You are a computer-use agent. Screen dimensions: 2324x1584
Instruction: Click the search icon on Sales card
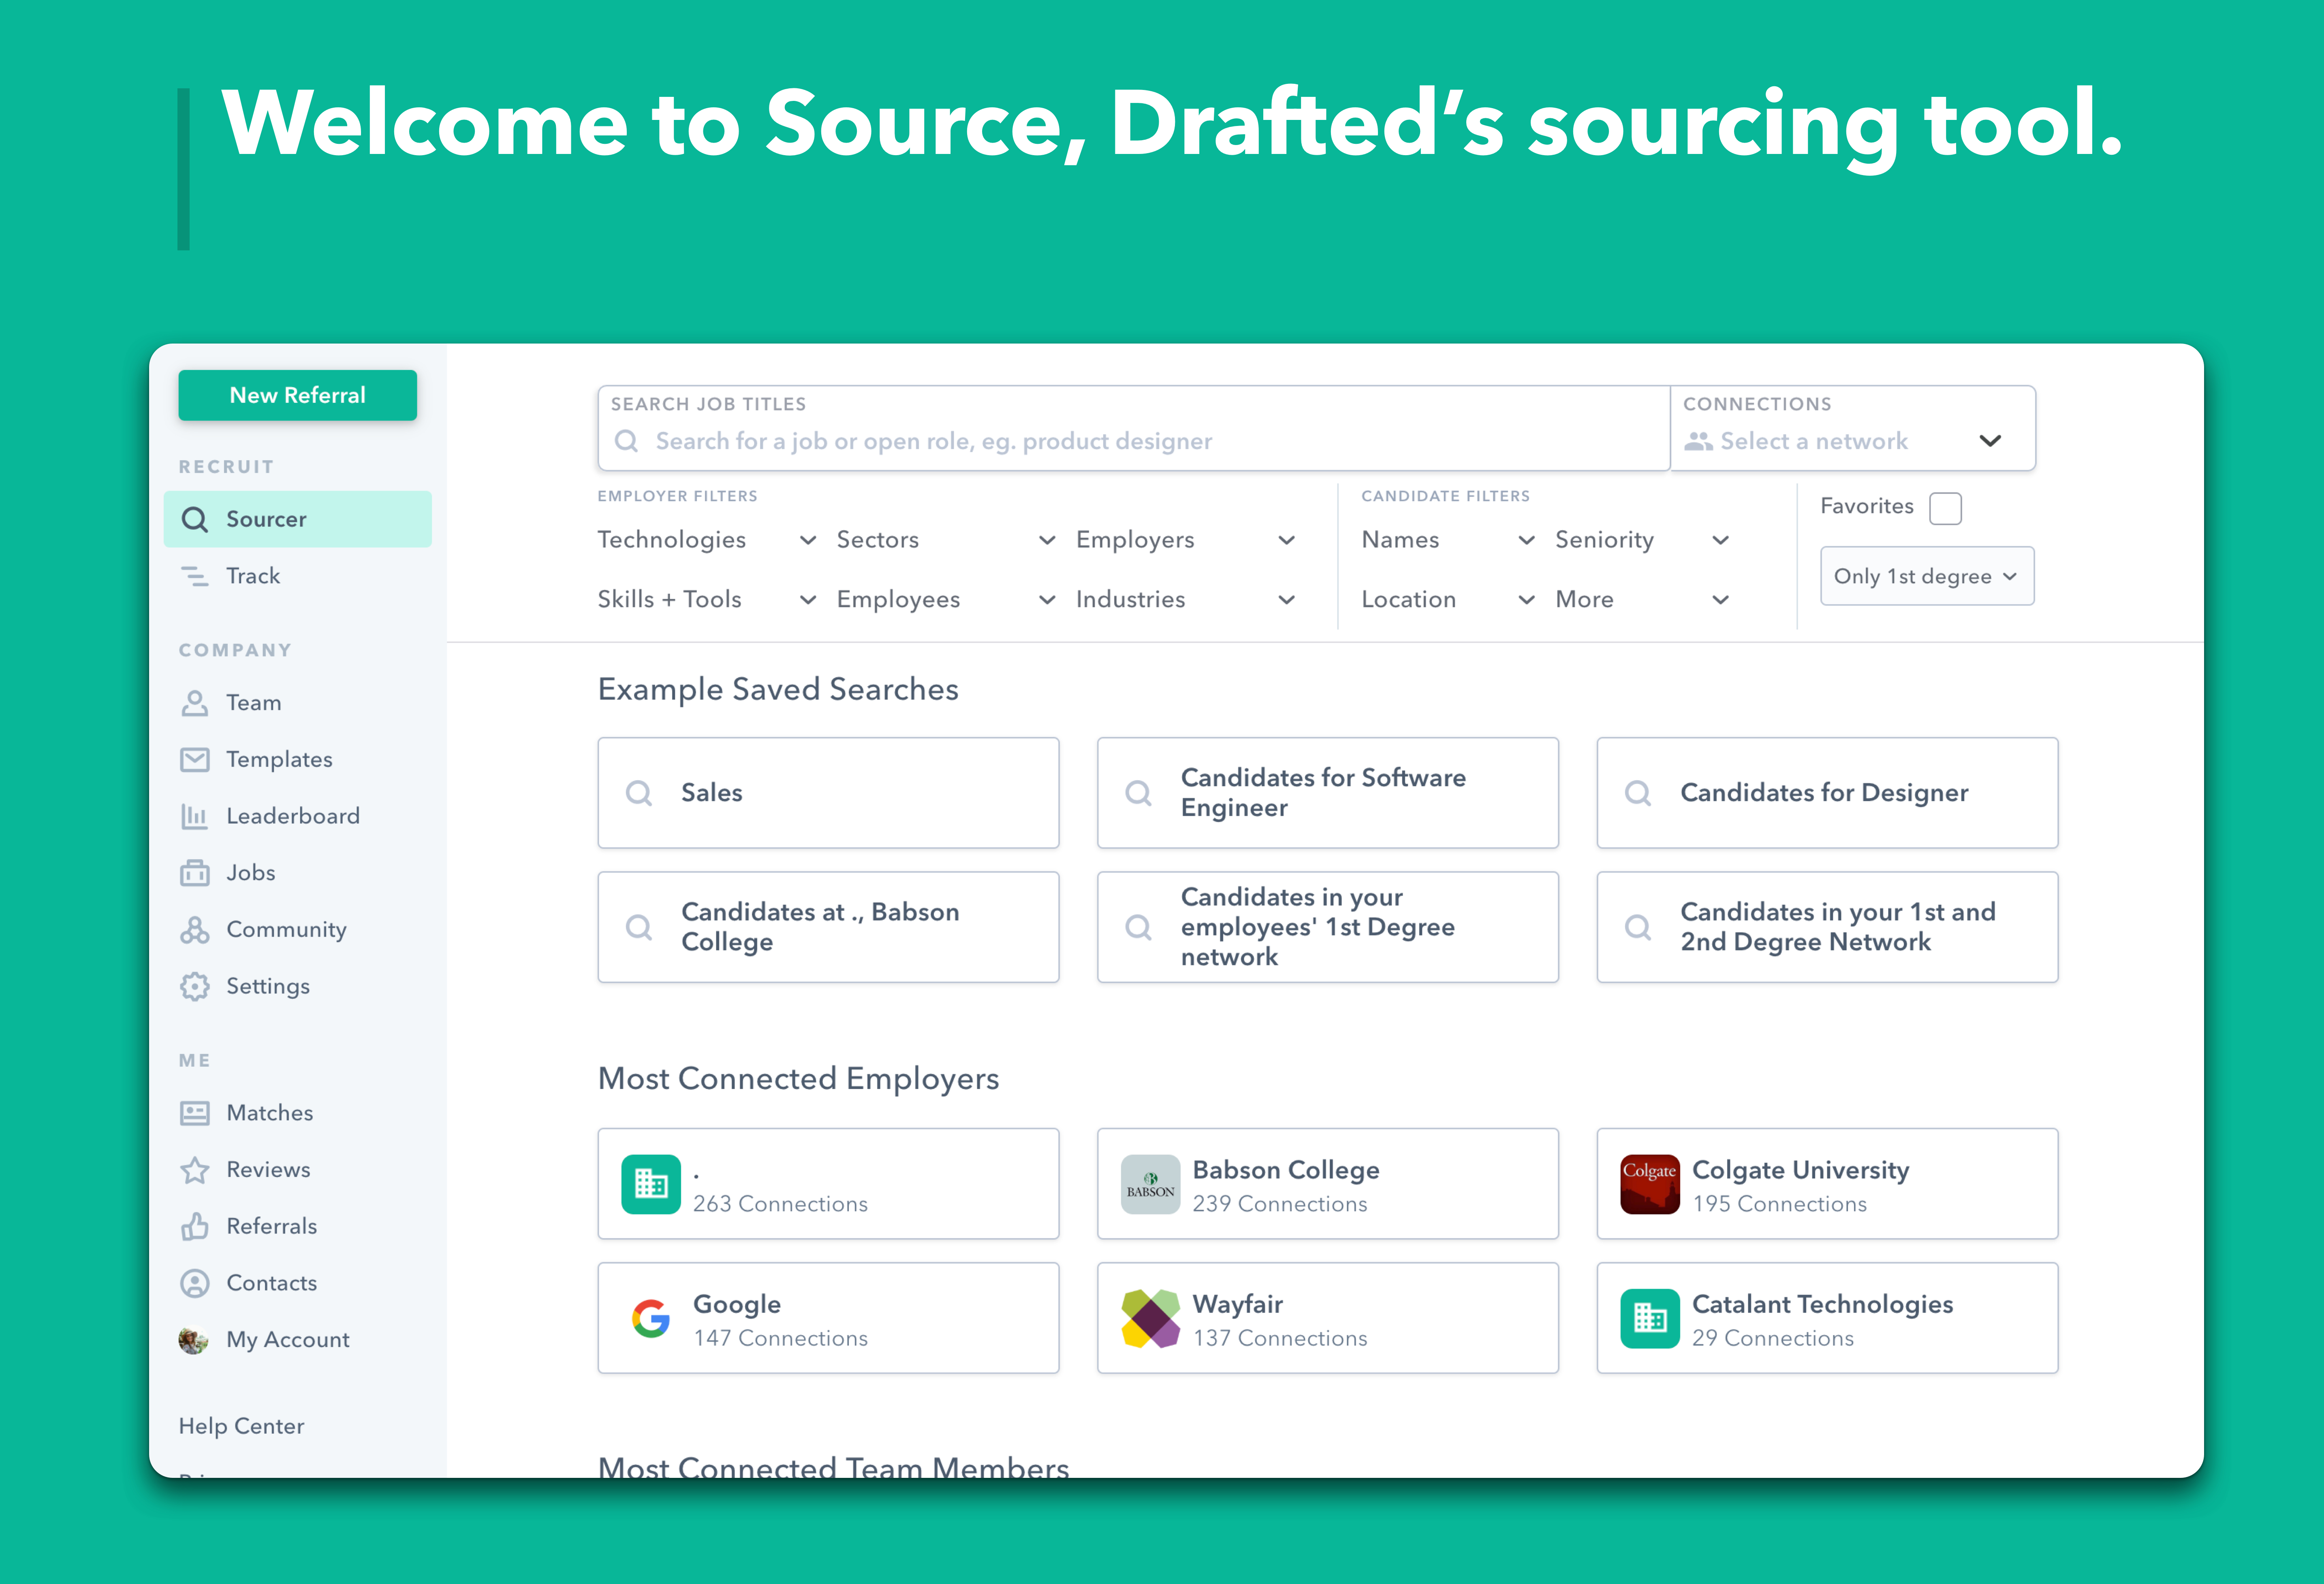tap(639, 793)
